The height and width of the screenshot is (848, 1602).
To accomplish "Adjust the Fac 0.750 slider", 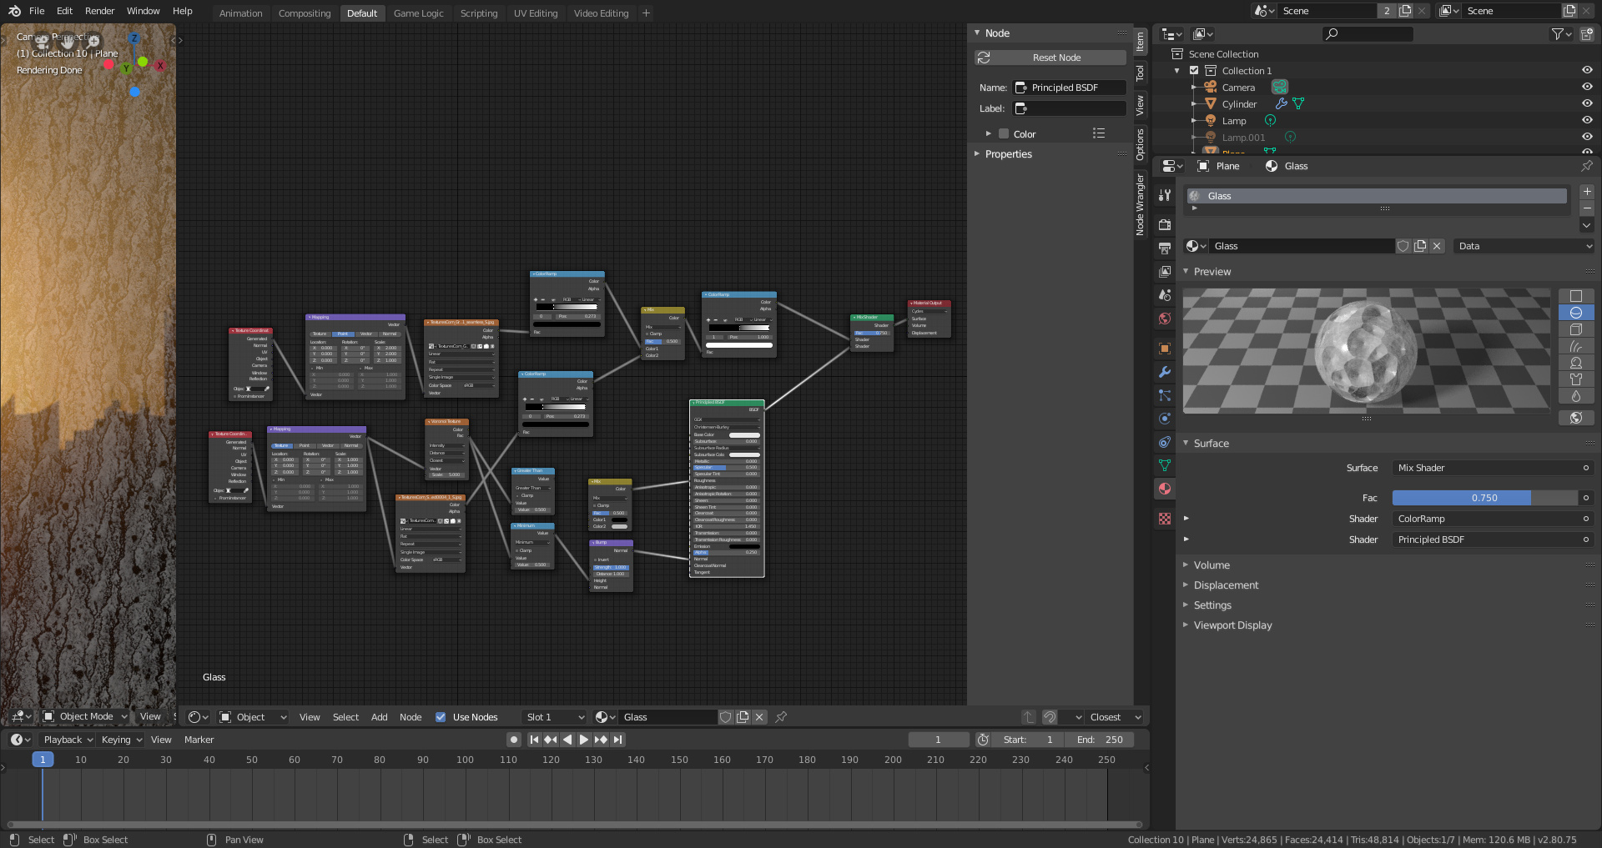I will pyautogui.click(x=1484, y=498).
